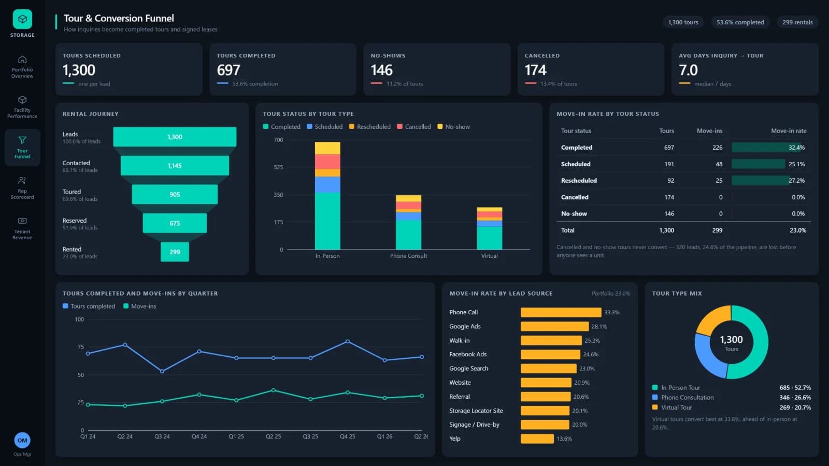829x466 pixels.
Task: Click the Reserved funnel bar showing 675
Action: (x=175, y=223)
